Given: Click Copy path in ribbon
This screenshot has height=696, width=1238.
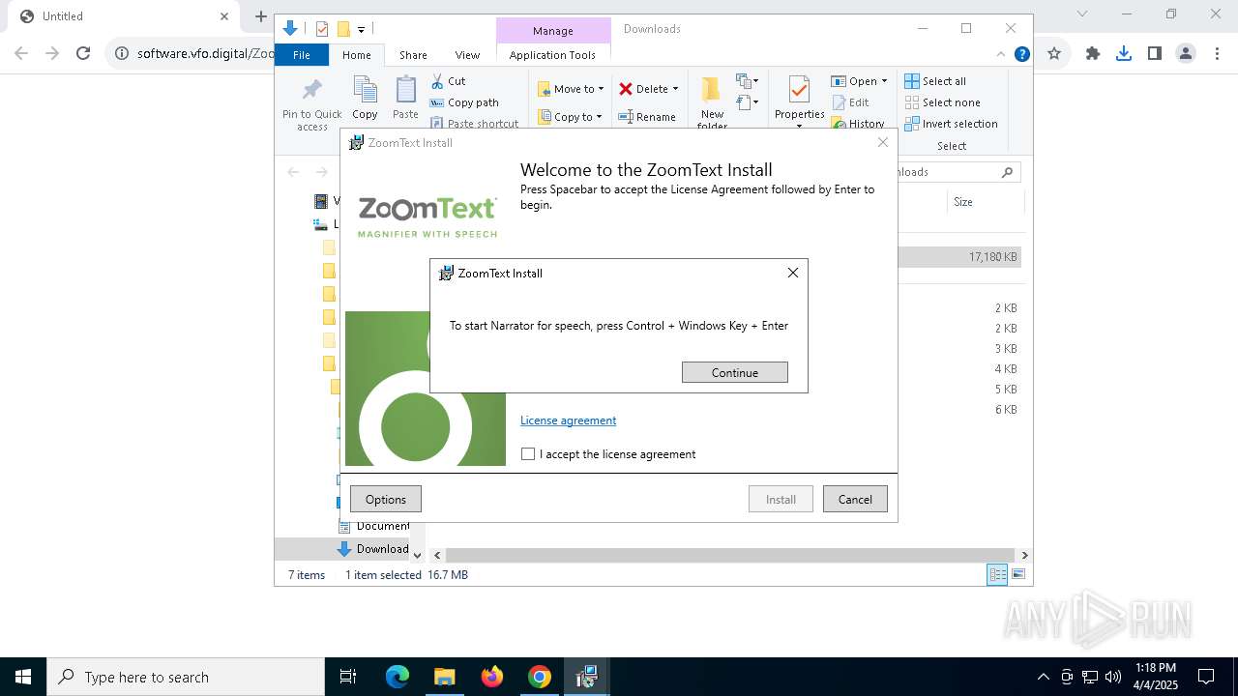Looking at the screenshot, I should pos(464,102).
